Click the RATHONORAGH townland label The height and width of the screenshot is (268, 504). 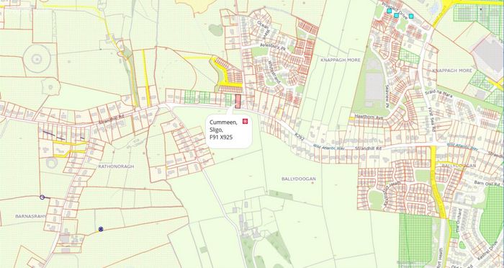coord(116,166)
